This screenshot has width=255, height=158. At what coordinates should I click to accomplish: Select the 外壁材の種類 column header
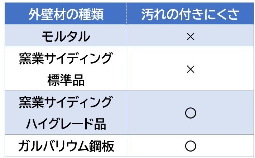tap(66, 14)
